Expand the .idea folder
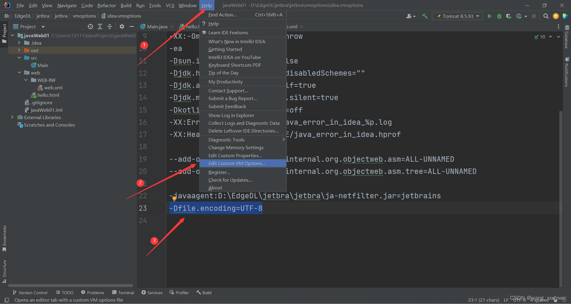 click(x=19, y=43)
